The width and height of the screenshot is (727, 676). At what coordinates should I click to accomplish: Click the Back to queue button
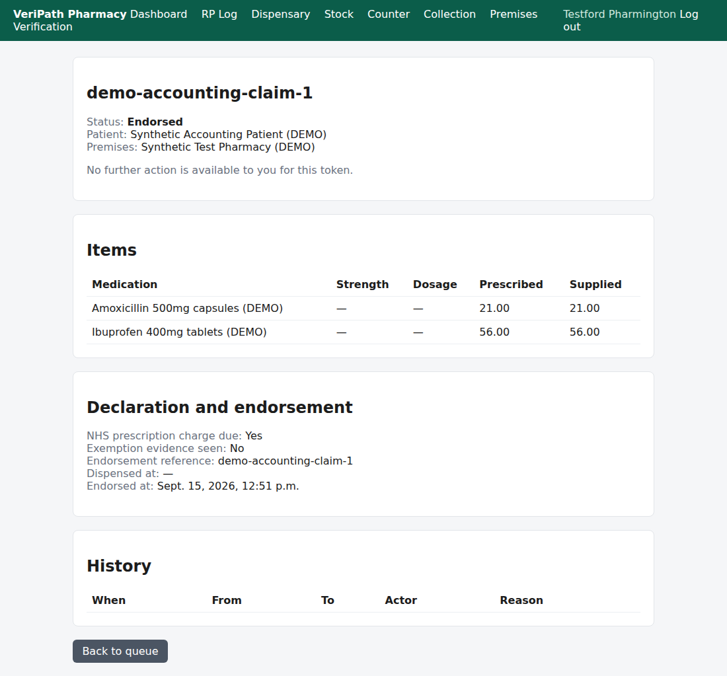pyautogui.click(x=120, y=651)
